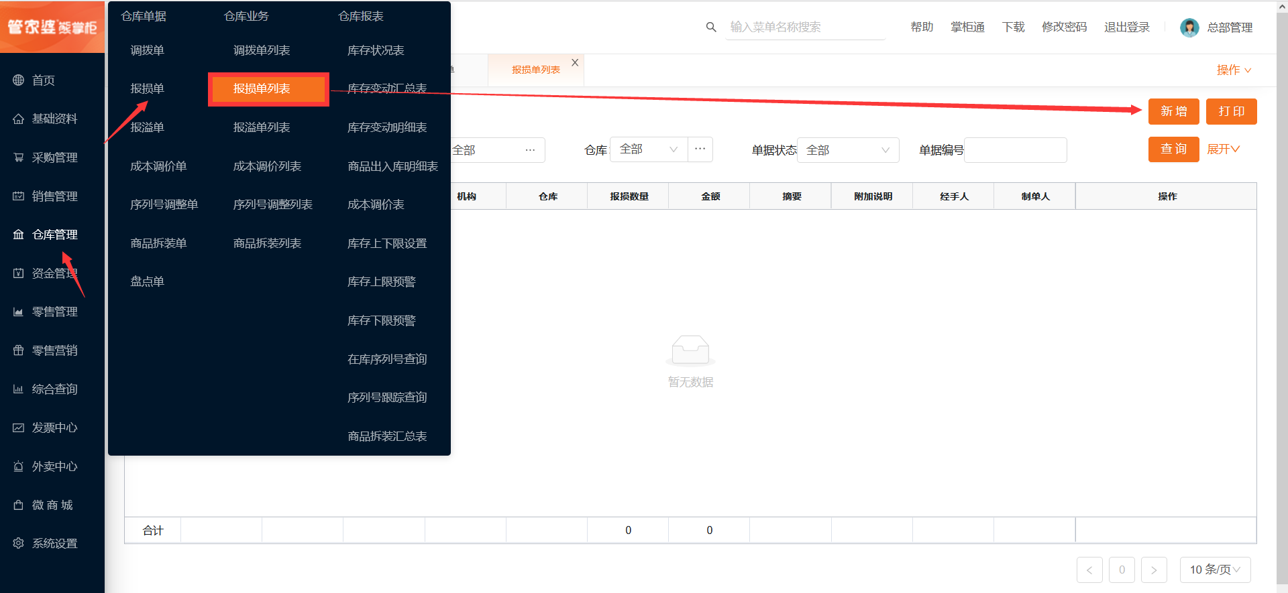1288x593 pixels.
Task: Open 商品拆装单 menu entry
Action: [x=159, y=243]
